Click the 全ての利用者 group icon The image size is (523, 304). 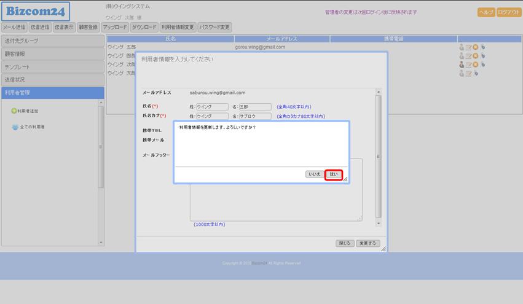[15, 127]
